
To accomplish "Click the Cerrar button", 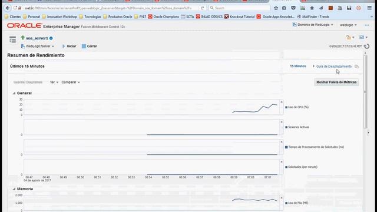I will [89, 46].
